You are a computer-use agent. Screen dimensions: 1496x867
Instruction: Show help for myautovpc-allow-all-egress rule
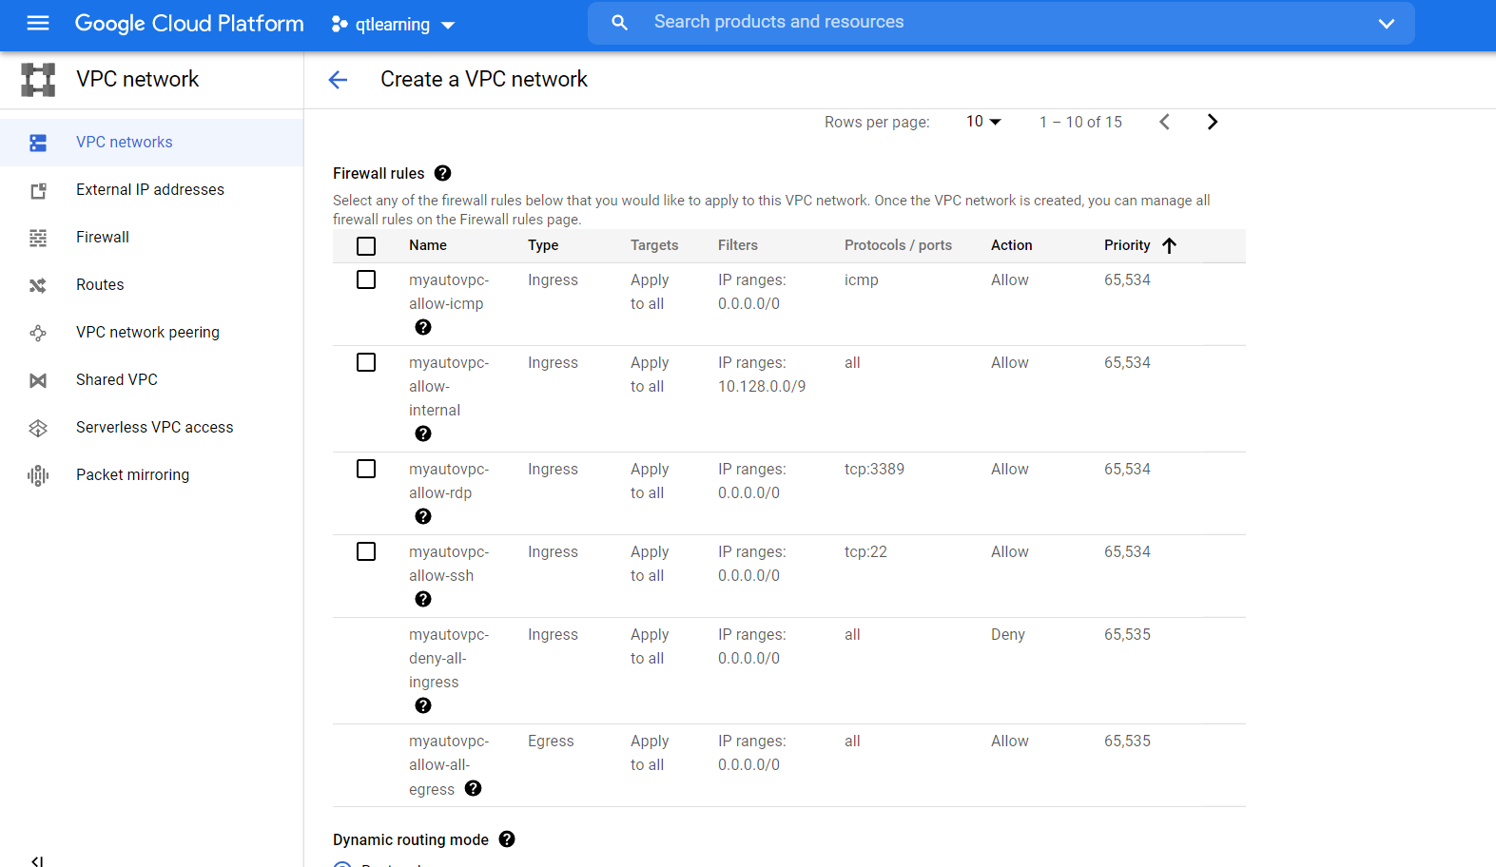(x=473, y=788)
